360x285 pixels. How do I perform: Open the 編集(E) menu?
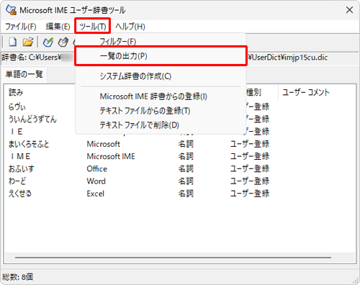[58, 27]
